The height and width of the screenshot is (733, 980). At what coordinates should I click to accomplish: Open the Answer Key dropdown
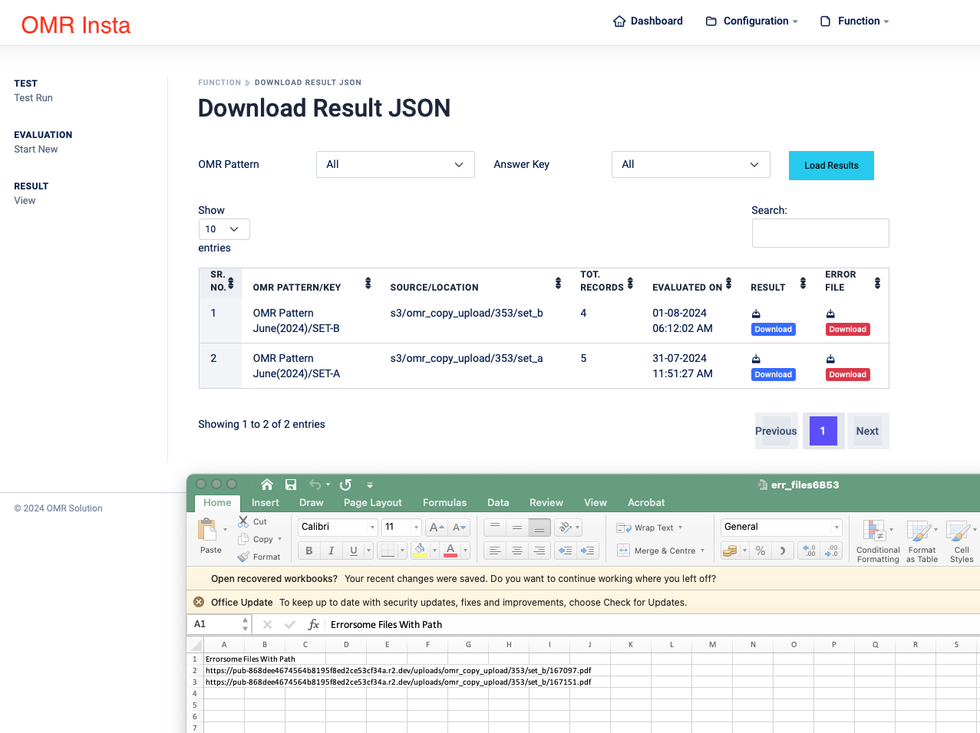click(691, 164)
